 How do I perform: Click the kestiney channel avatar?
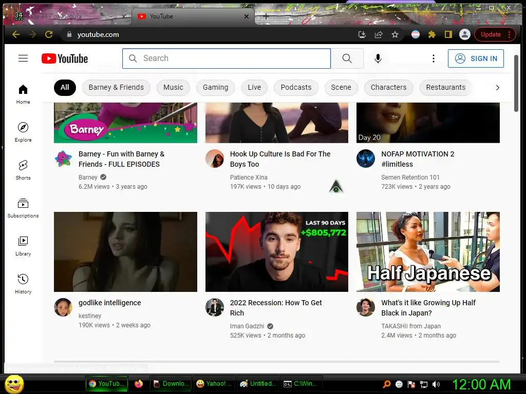click(x=63, y=307)
